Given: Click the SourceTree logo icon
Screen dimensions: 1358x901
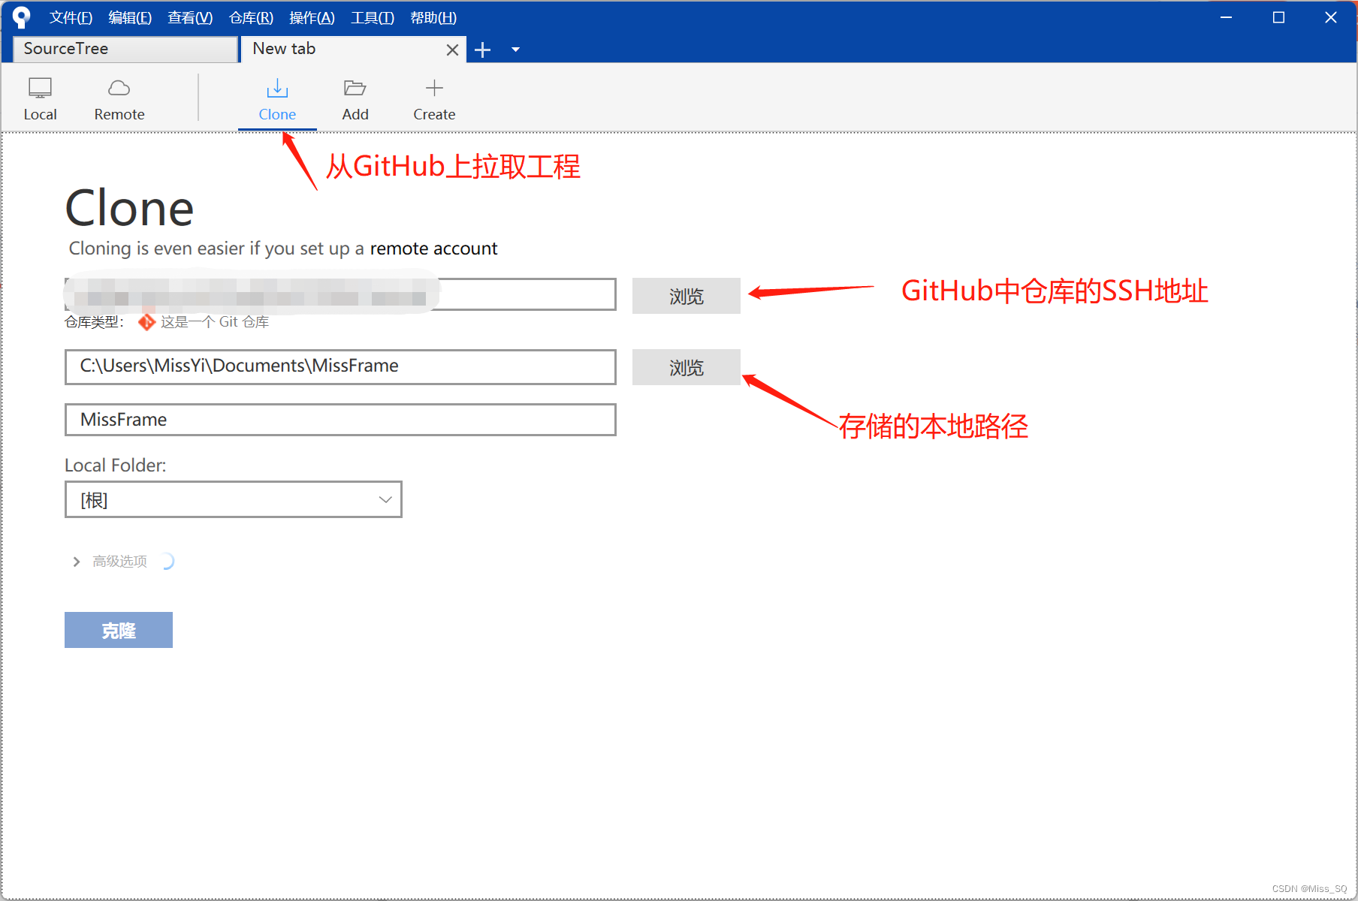Looking at the screenshot, I should pyautogui.click(x=21, y=17).
